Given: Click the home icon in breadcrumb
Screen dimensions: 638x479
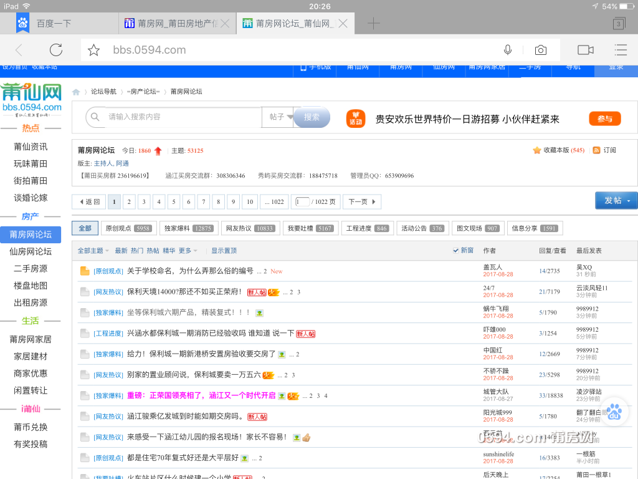Looking at the screenshot, I should [76, 92].
